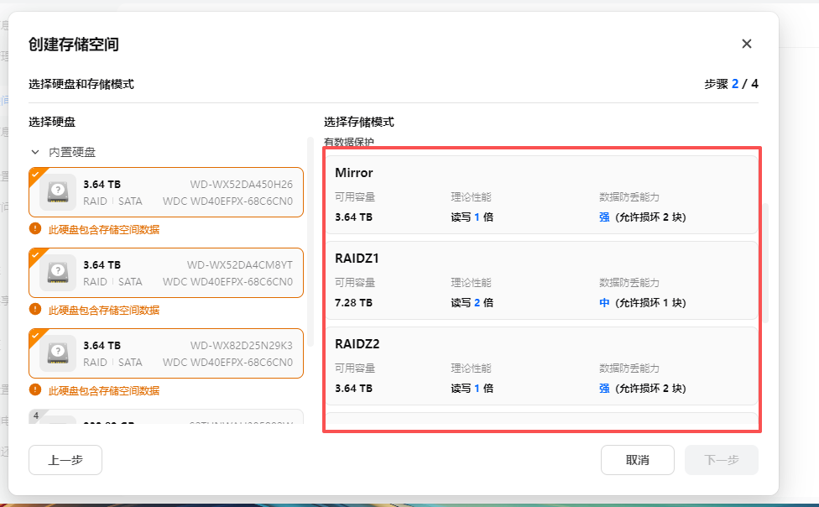Deselect disk WD-WX82D25N29K3 checkmark
Viewport: 819px width, 507px height.
pos(35,336)
